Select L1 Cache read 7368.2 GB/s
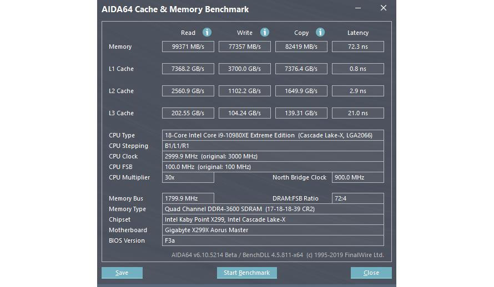Image resolution: width=494 pixels, height=287 pixels. pyautogui.click(x=188, y=69)
